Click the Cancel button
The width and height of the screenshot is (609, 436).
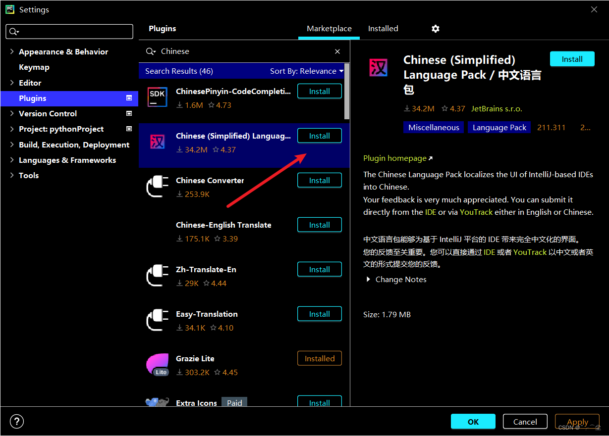tap(525, 422)
